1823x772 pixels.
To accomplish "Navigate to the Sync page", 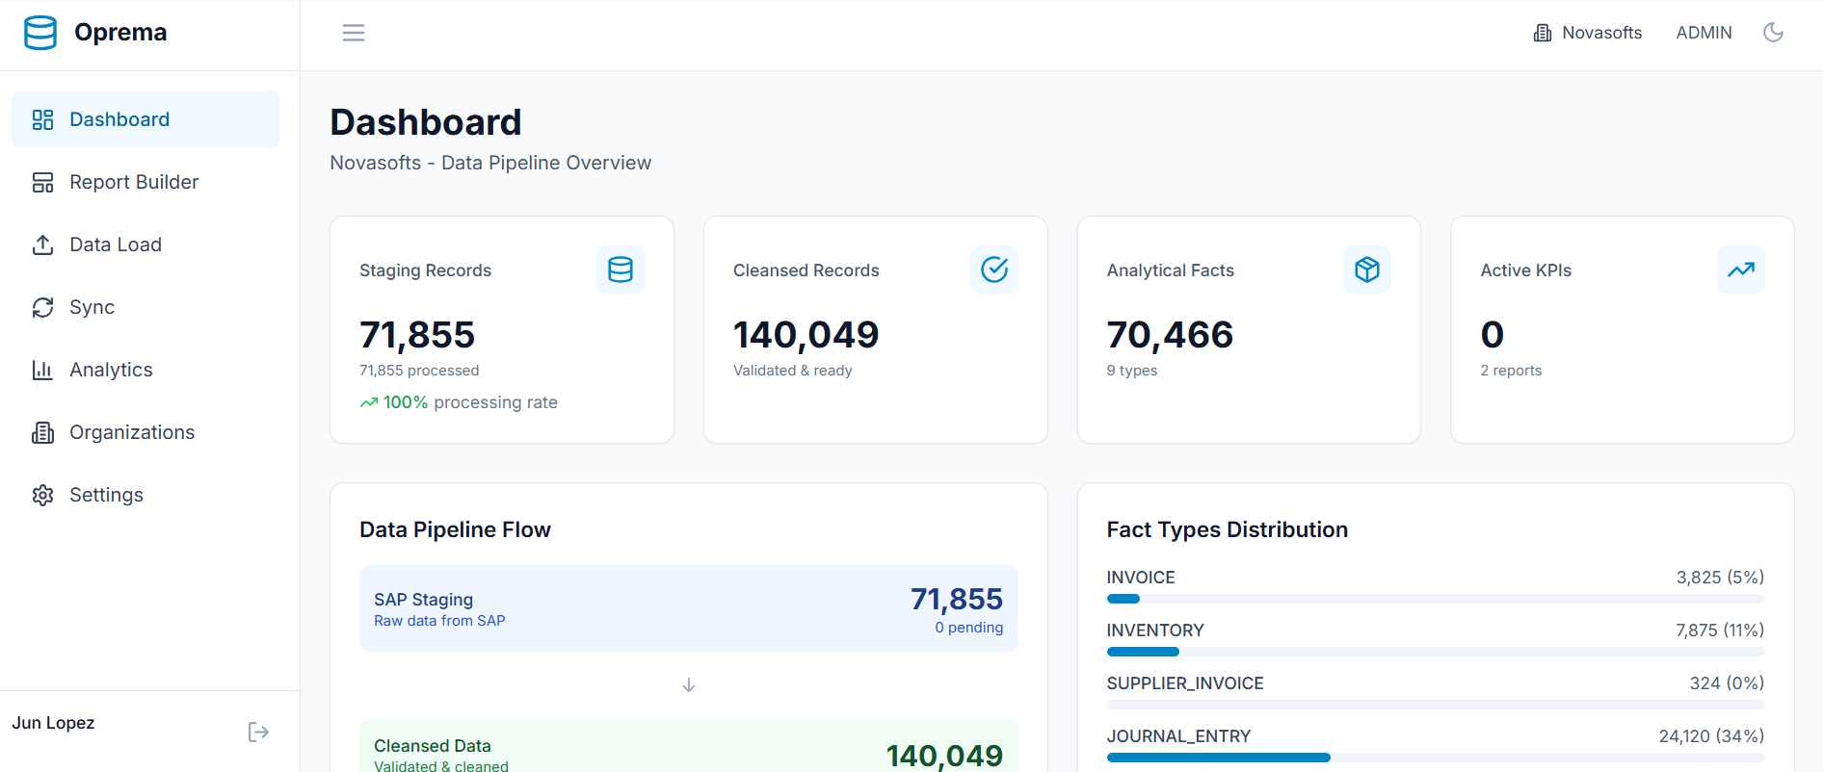I will click(146, 307).
